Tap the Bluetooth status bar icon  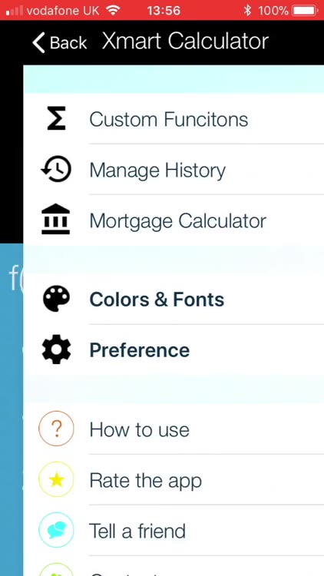tap(247, 11)
